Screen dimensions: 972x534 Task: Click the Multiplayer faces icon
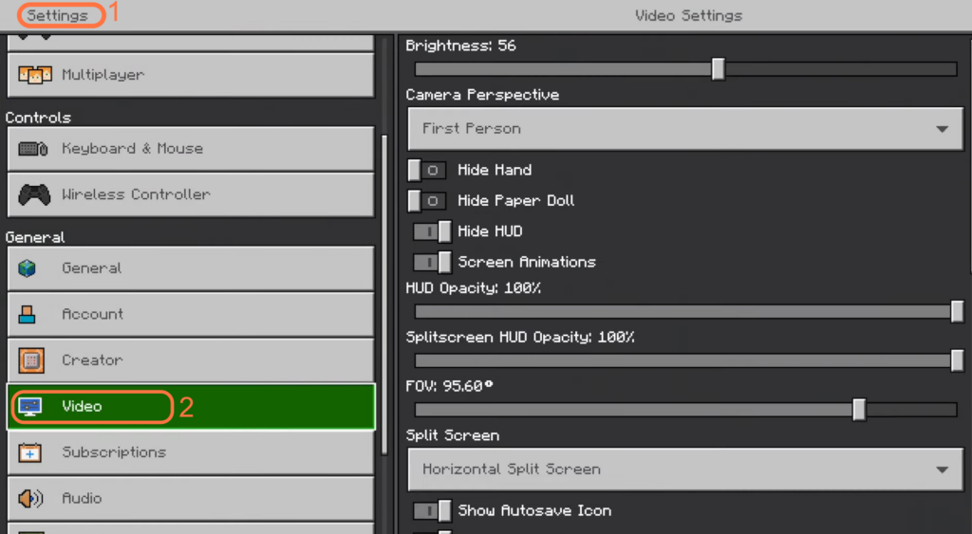tap(35, 75)
